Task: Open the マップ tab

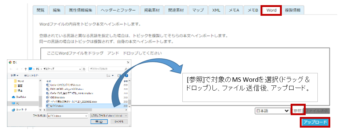Action: point(198,10)
